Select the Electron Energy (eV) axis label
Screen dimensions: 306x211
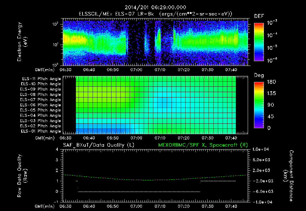coord(22,42)
